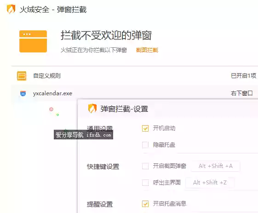Click the 火绒安全 - 弹窗拦截 window title
This screenshot has width=258, height=213.
coord(53,10)
